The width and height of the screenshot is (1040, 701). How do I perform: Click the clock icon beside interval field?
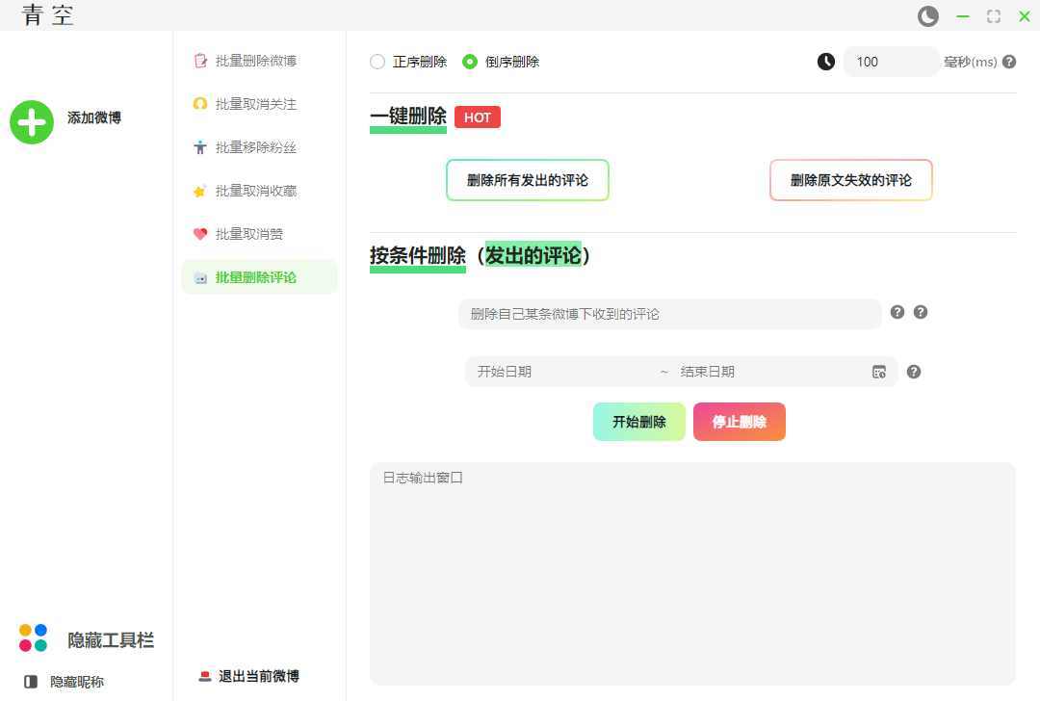826,62
